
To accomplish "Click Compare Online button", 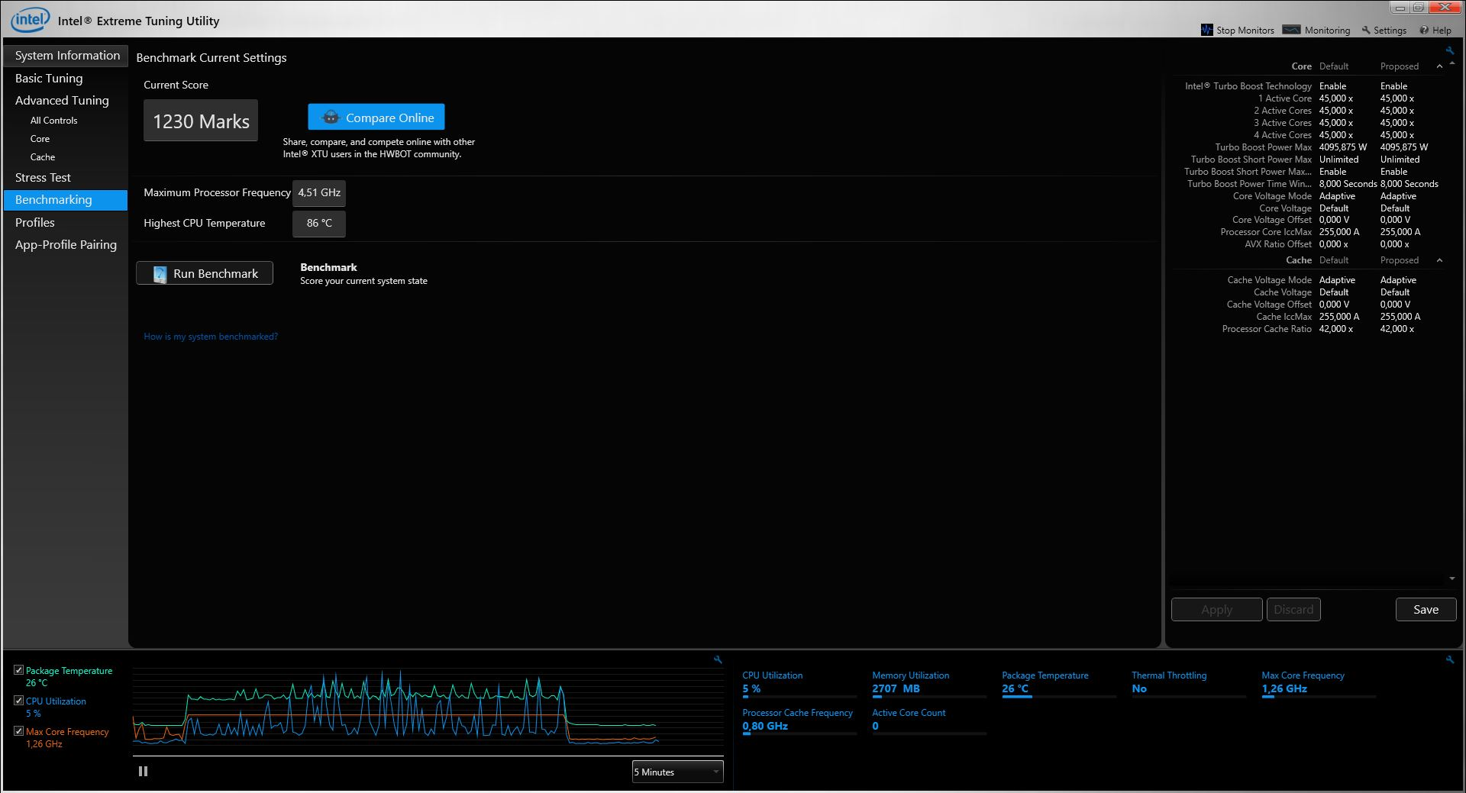I will (x=376, y=118).
